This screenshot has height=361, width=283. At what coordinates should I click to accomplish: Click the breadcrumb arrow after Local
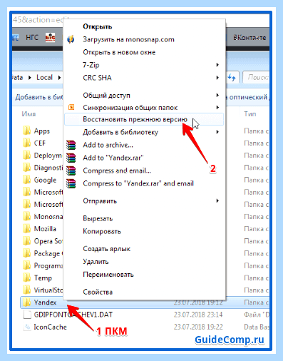coord(59,78)
